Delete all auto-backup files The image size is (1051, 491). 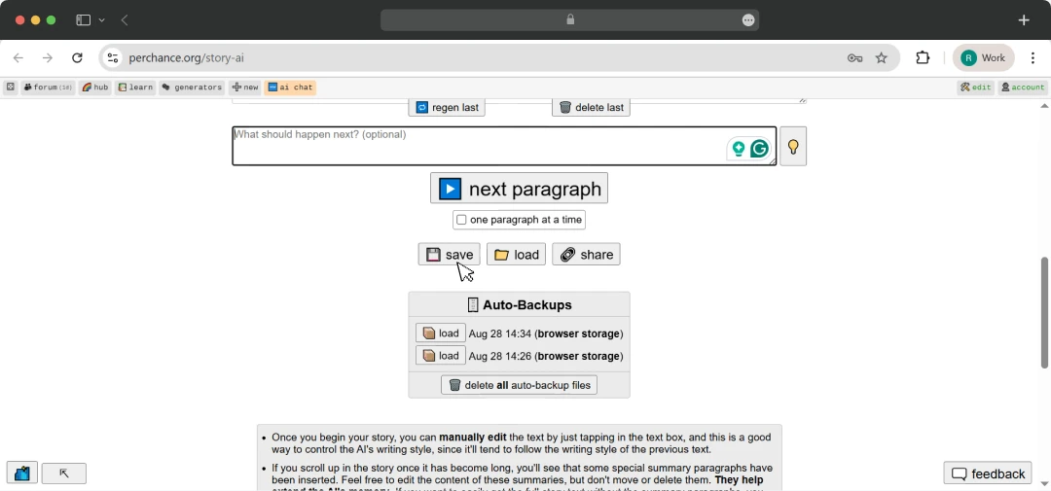click(519, 385)
